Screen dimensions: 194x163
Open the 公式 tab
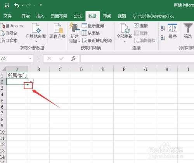78,16
